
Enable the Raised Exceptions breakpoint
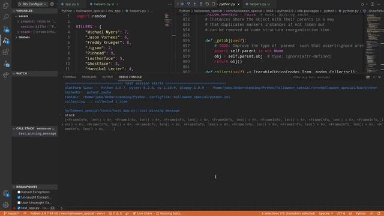pyautogui.click(x=19, y=192)
